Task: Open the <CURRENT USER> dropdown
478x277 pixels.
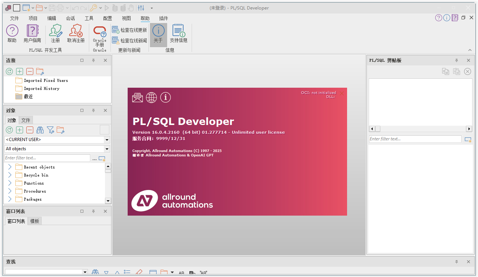Action: pos(106,139)
